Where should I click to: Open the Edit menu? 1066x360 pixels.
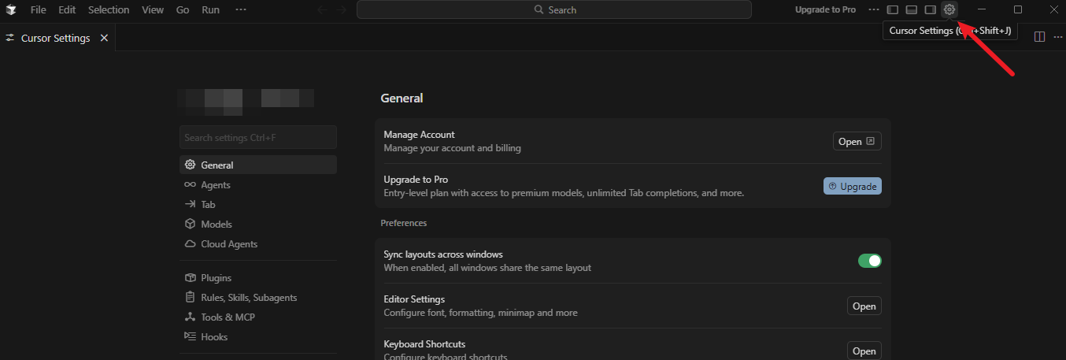click(67, 9)
